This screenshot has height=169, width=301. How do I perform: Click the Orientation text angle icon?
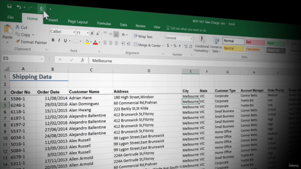(x=123, y=35)
